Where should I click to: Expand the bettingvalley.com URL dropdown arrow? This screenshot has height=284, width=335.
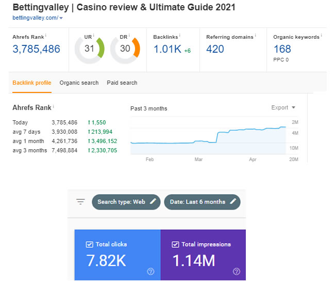pos(61,18)
